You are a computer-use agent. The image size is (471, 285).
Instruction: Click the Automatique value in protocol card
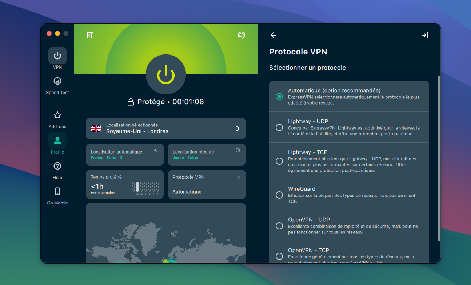(187, 192)
